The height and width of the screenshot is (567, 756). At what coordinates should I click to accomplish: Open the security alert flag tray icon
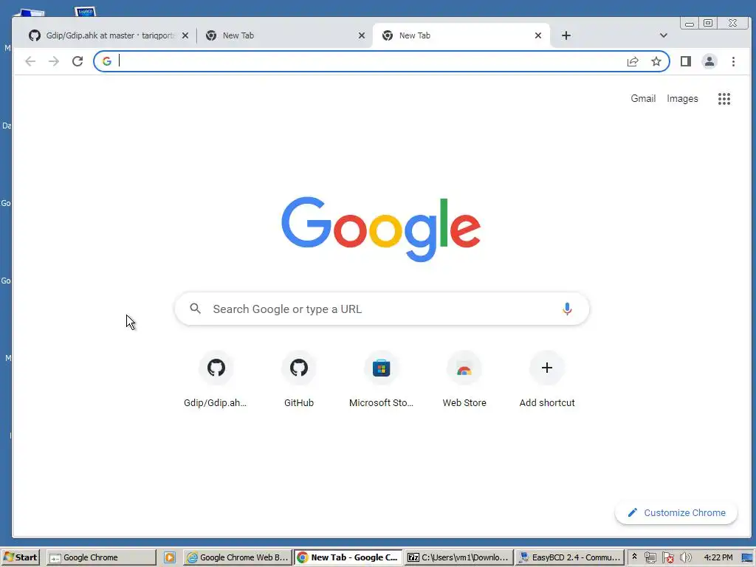coord(667,557)
